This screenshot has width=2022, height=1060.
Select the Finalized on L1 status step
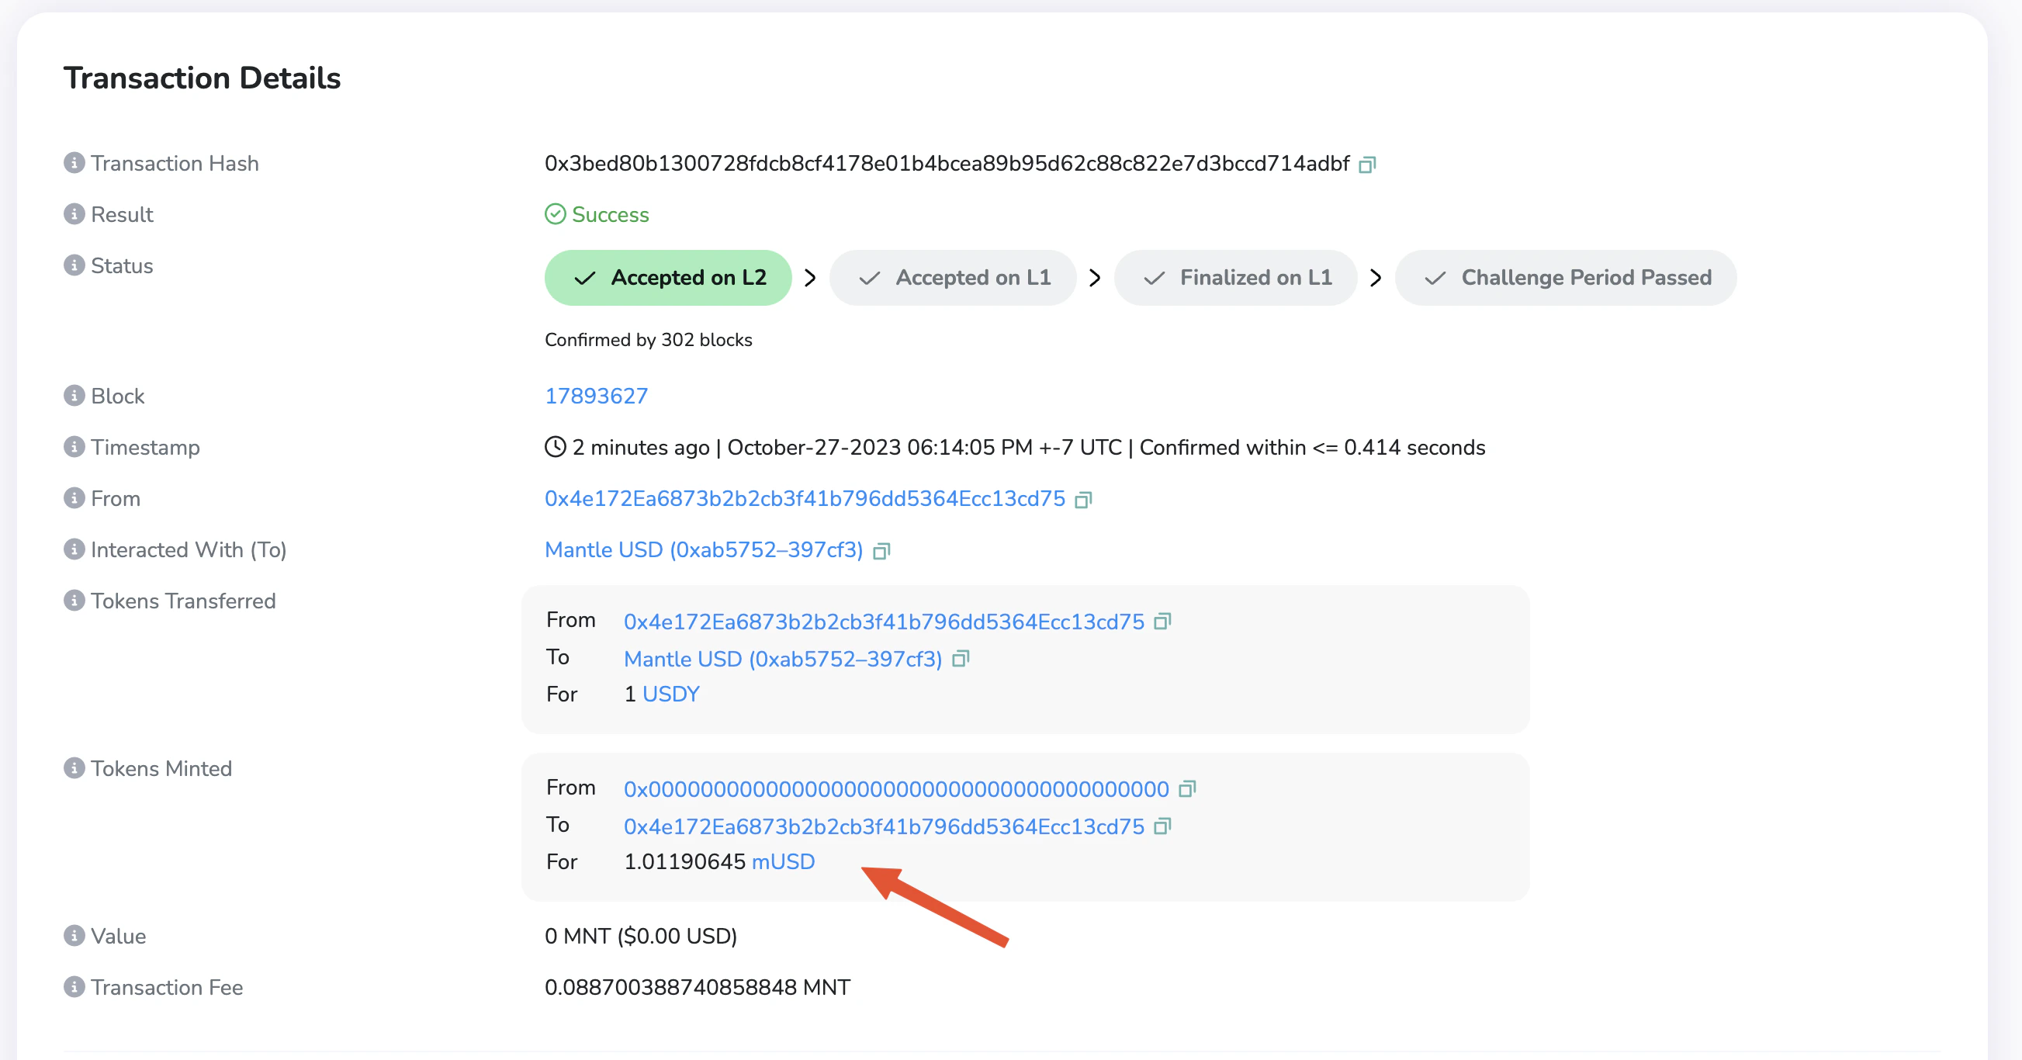[1235, 277]
